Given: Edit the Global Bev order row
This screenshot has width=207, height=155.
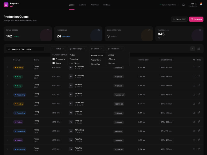Looking at the screenshot, I should 199,104.
